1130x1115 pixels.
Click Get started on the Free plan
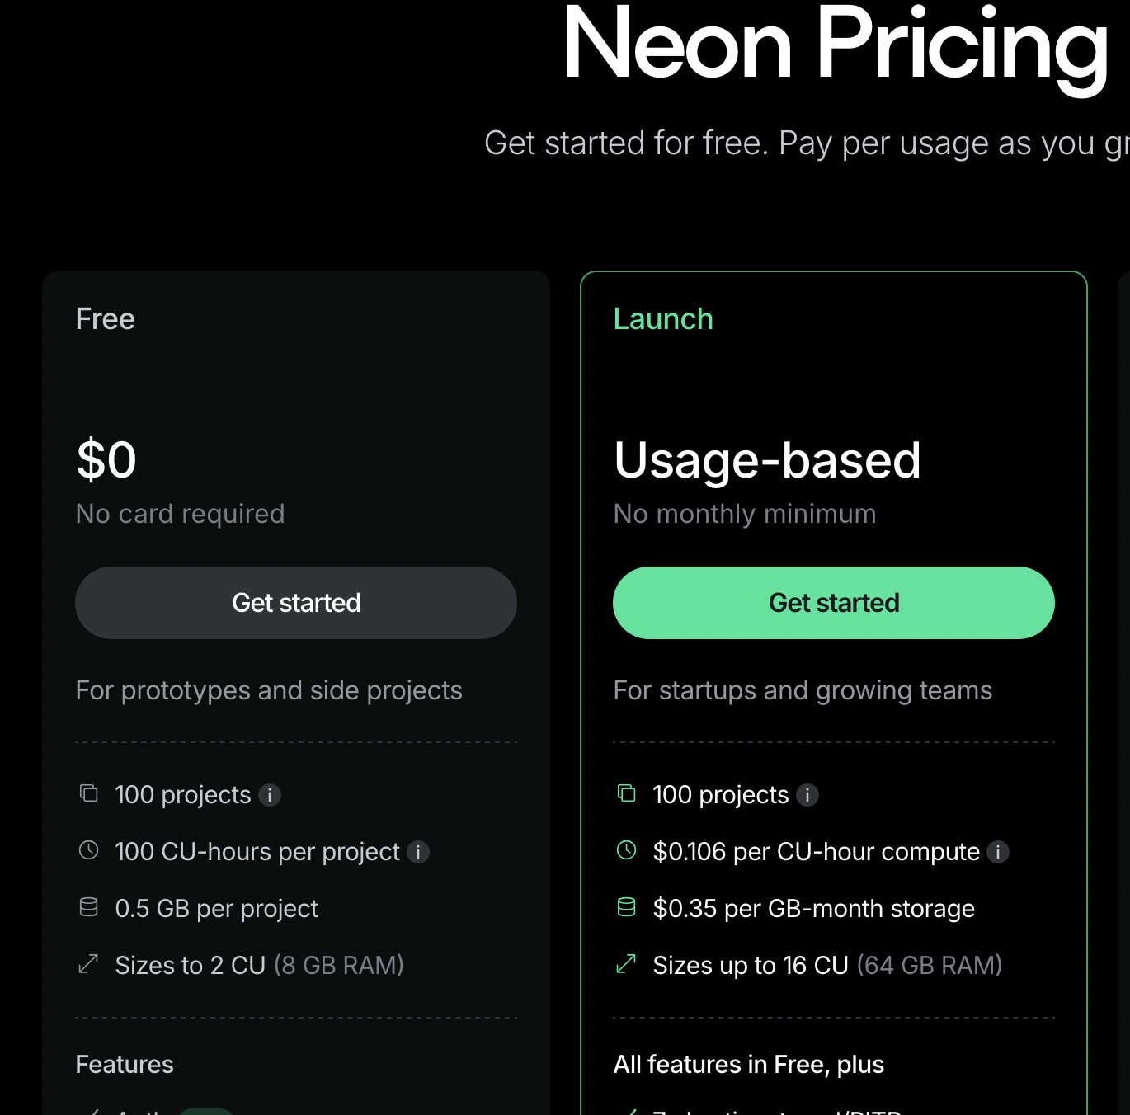[295, 602]
